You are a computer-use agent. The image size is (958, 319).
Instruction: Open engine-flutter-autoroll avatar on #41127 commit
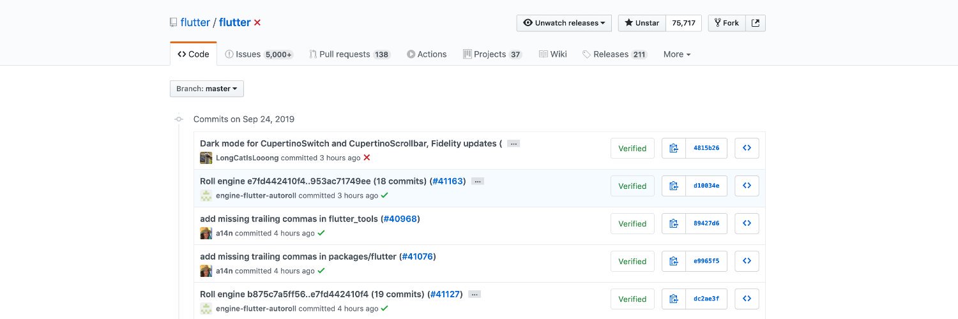tap(206, 308)
